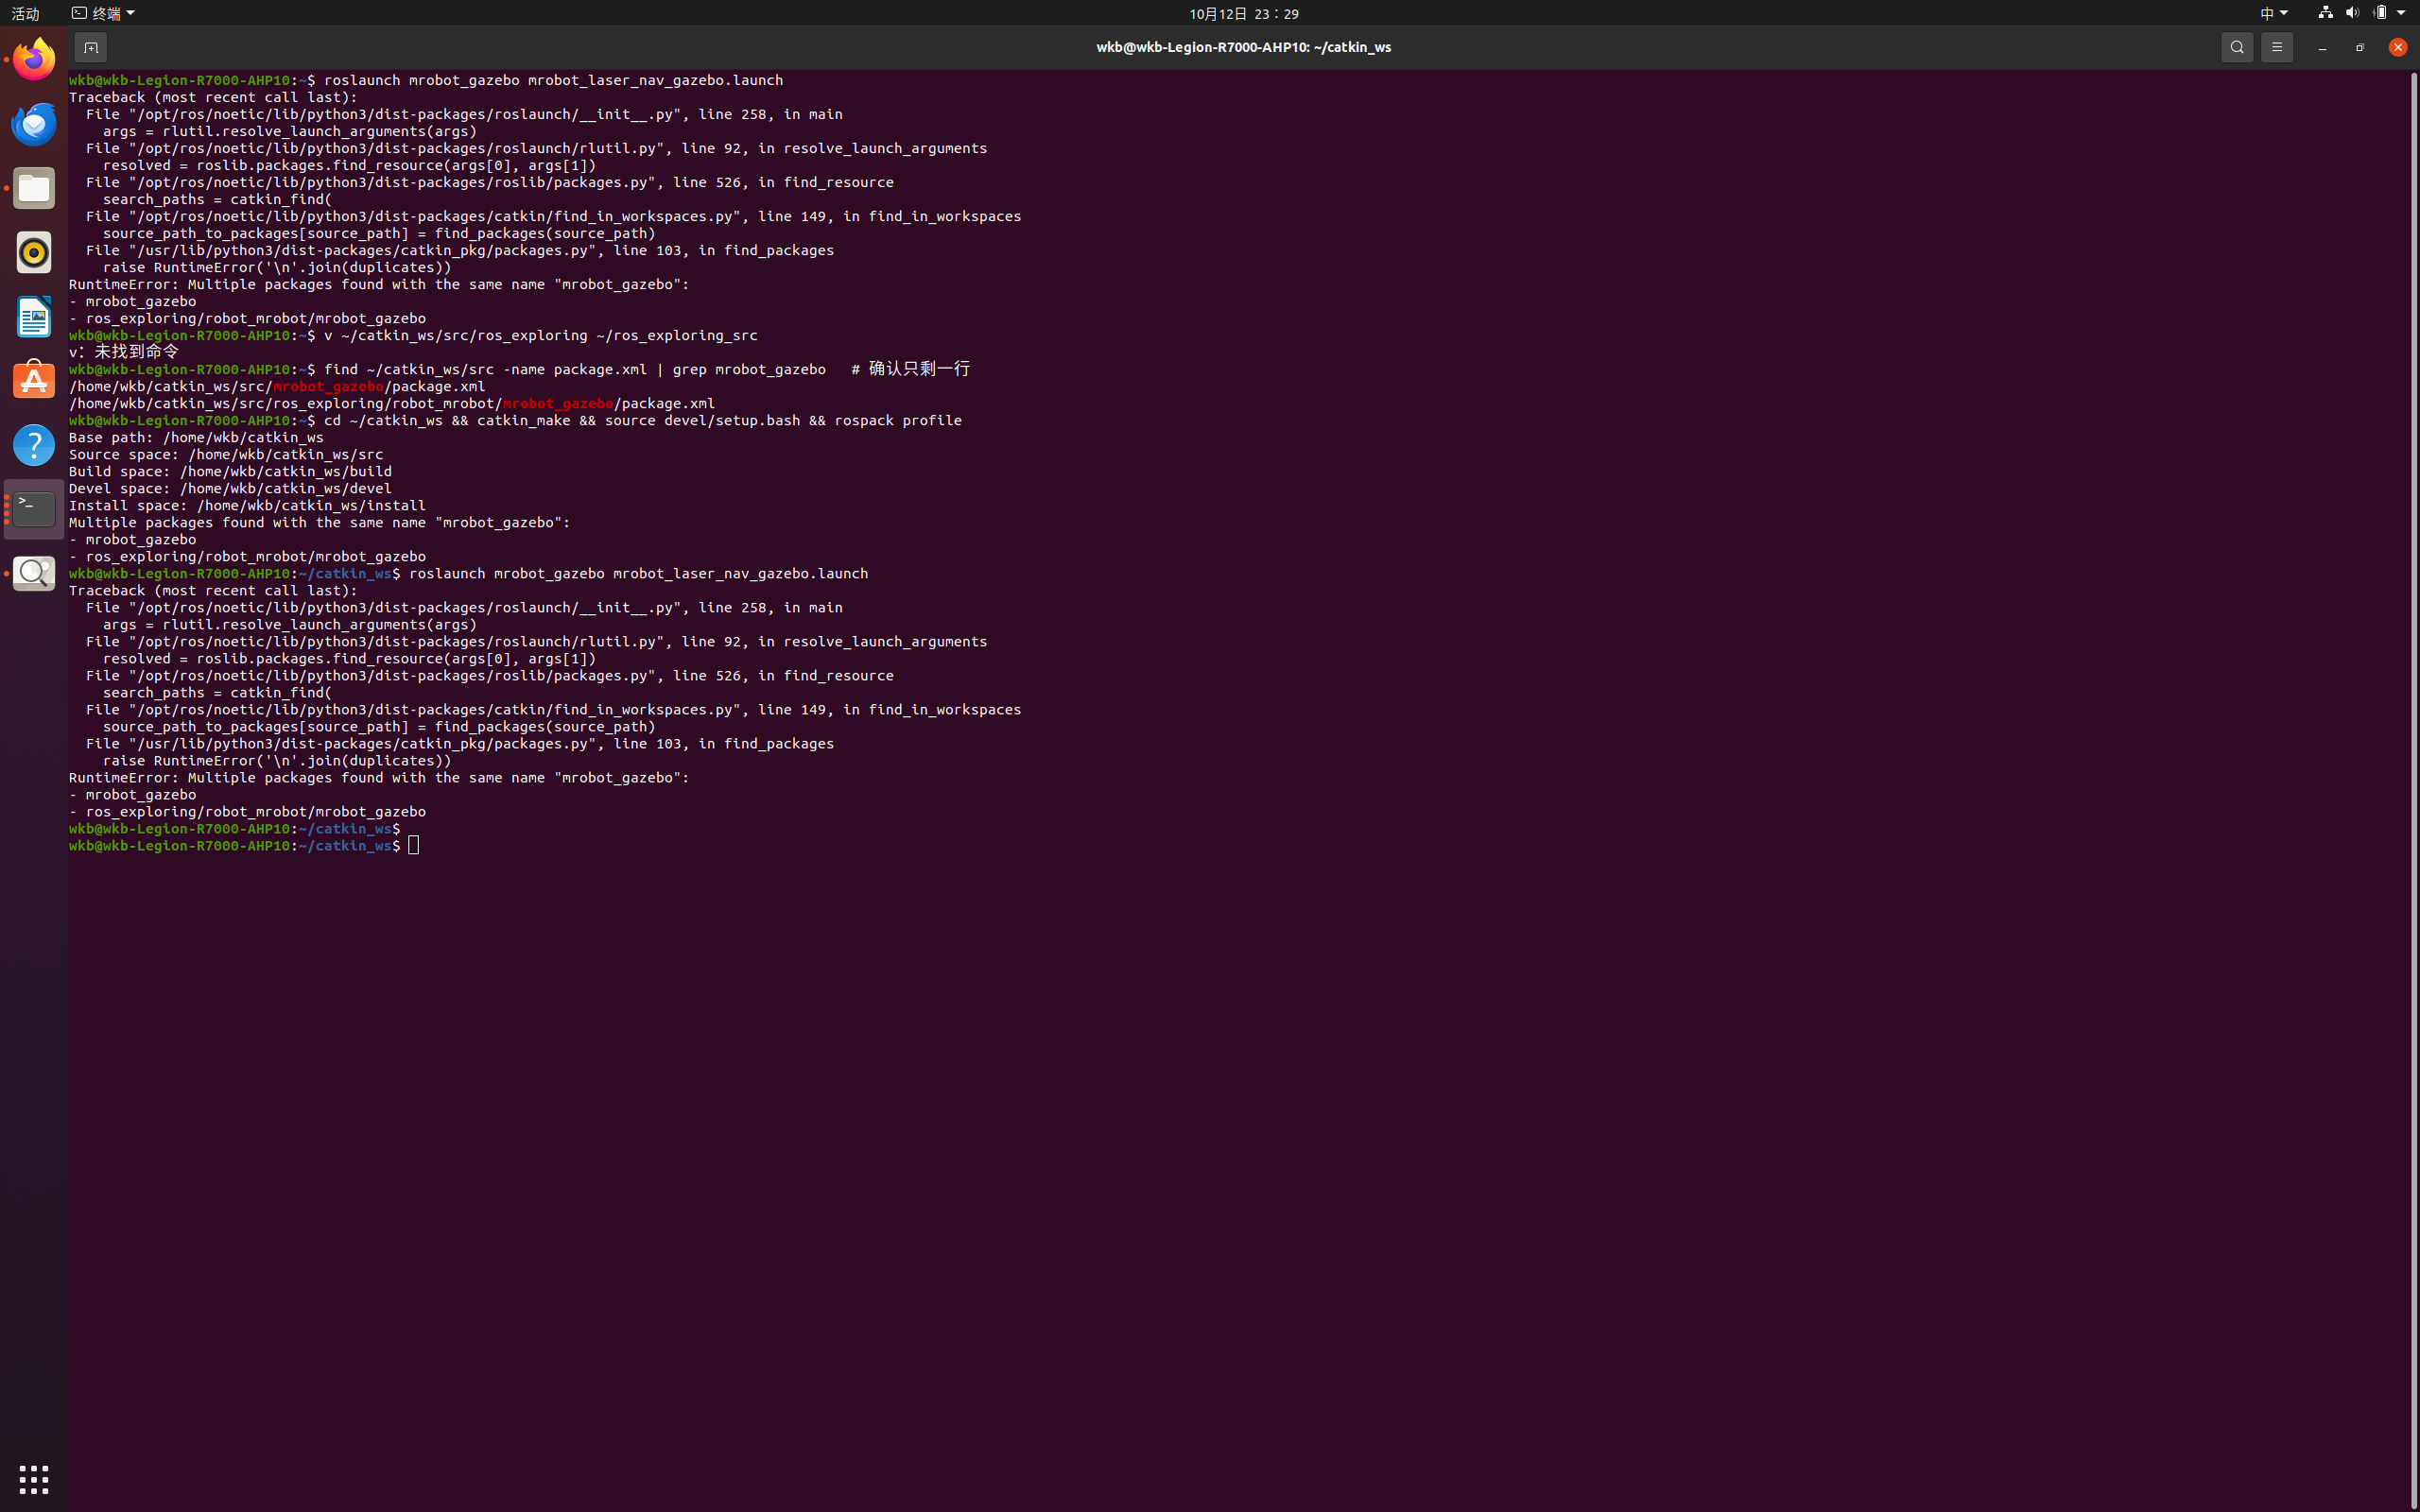The height and width of the screenshot is (1512, 2420).
Task: Click the window title 'wkb@wkb-Legion-R7000-AHP10: ~/catkin_ws'
Action: (x=1243, y=47)
